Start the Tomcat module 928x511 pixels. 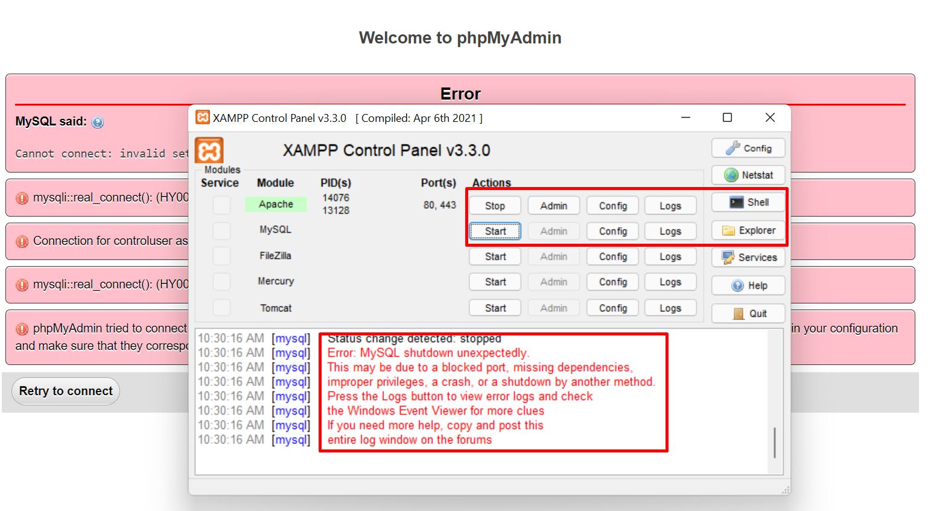(495, 308)
